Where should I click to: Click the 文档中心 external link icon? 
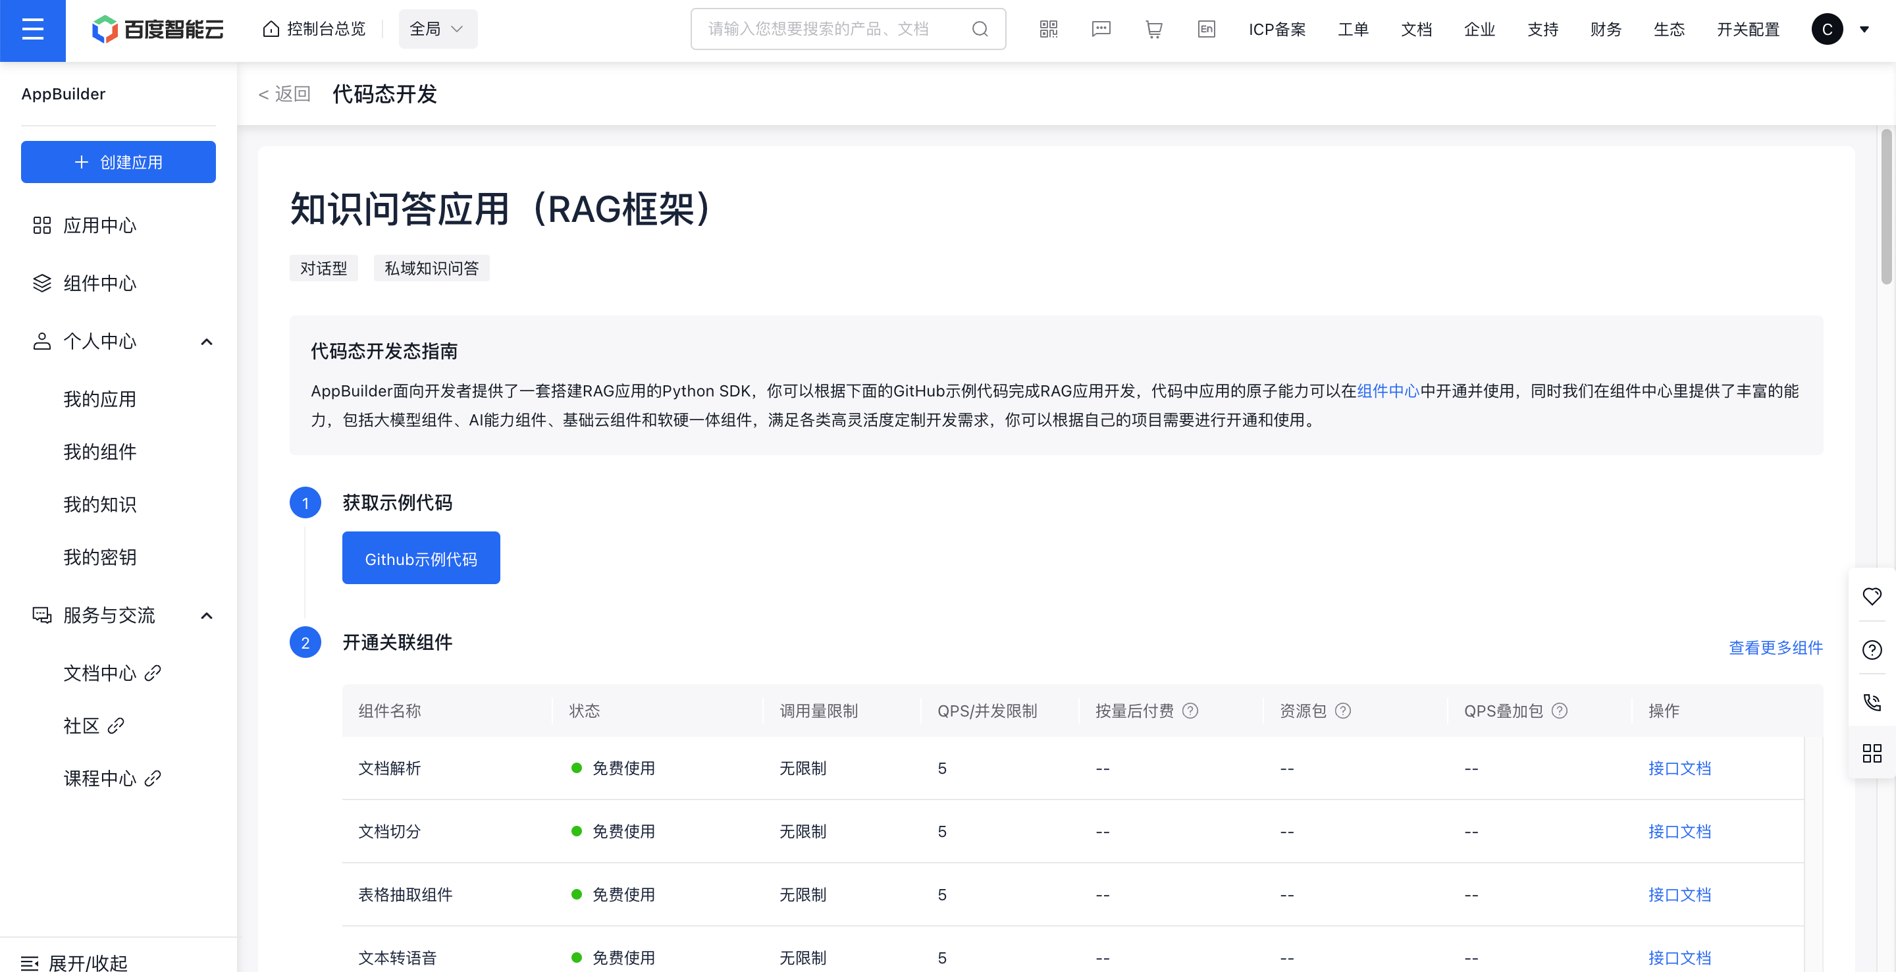[x=153, y=673]
